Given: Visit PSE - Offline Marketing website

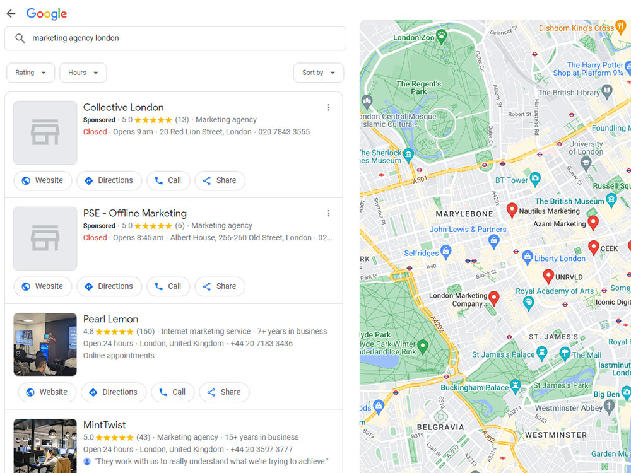Looking at the screenshot, I should point(43,286).
